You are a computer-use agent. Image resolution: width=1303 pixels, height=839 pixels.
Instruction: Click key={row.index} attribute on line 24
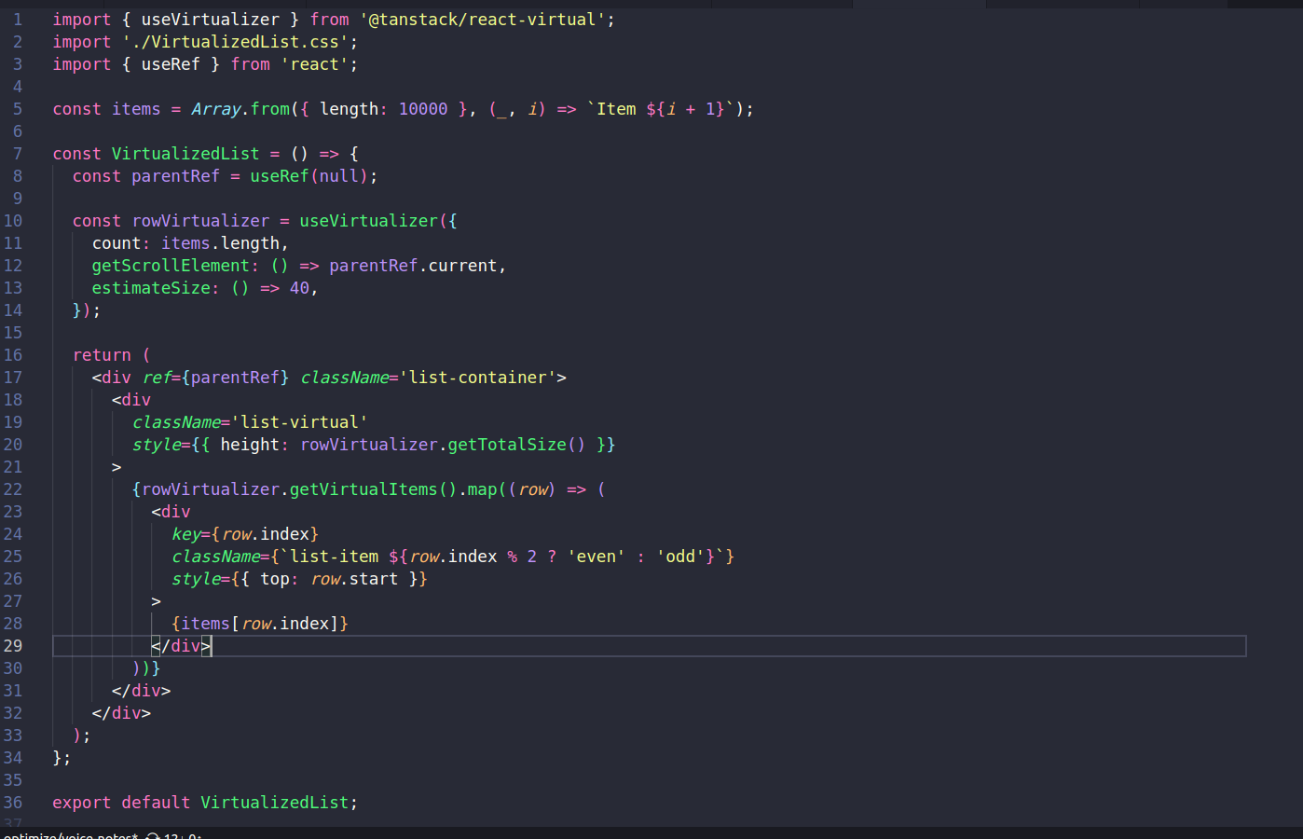pyautogui.click(x=245, y=534)
